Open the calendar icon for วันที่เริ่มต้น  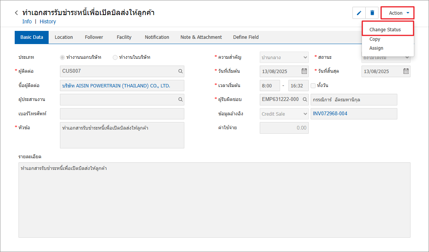304,71
